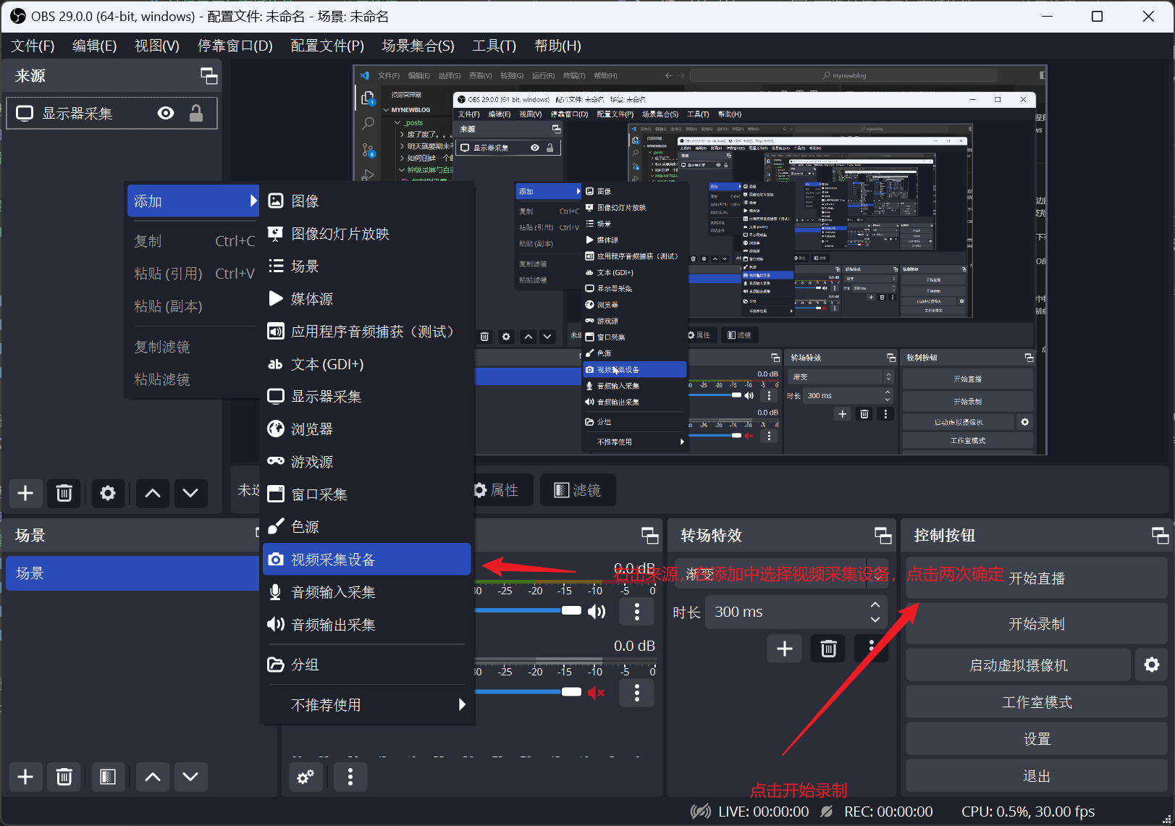Move source down with arrow in 来源 panel
Image resolution: width=1175 pixels, height=826 pixels.
190,493
